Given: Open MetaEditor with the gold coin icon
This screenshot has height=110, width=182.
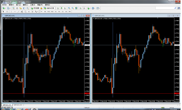Looking at the screenshot, I should tap(41, 8).
